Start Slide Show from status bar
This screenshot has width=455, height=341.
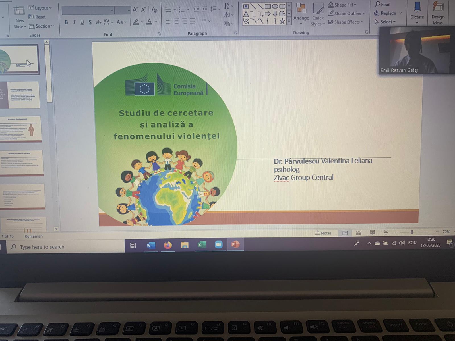(x=386, y=232)
